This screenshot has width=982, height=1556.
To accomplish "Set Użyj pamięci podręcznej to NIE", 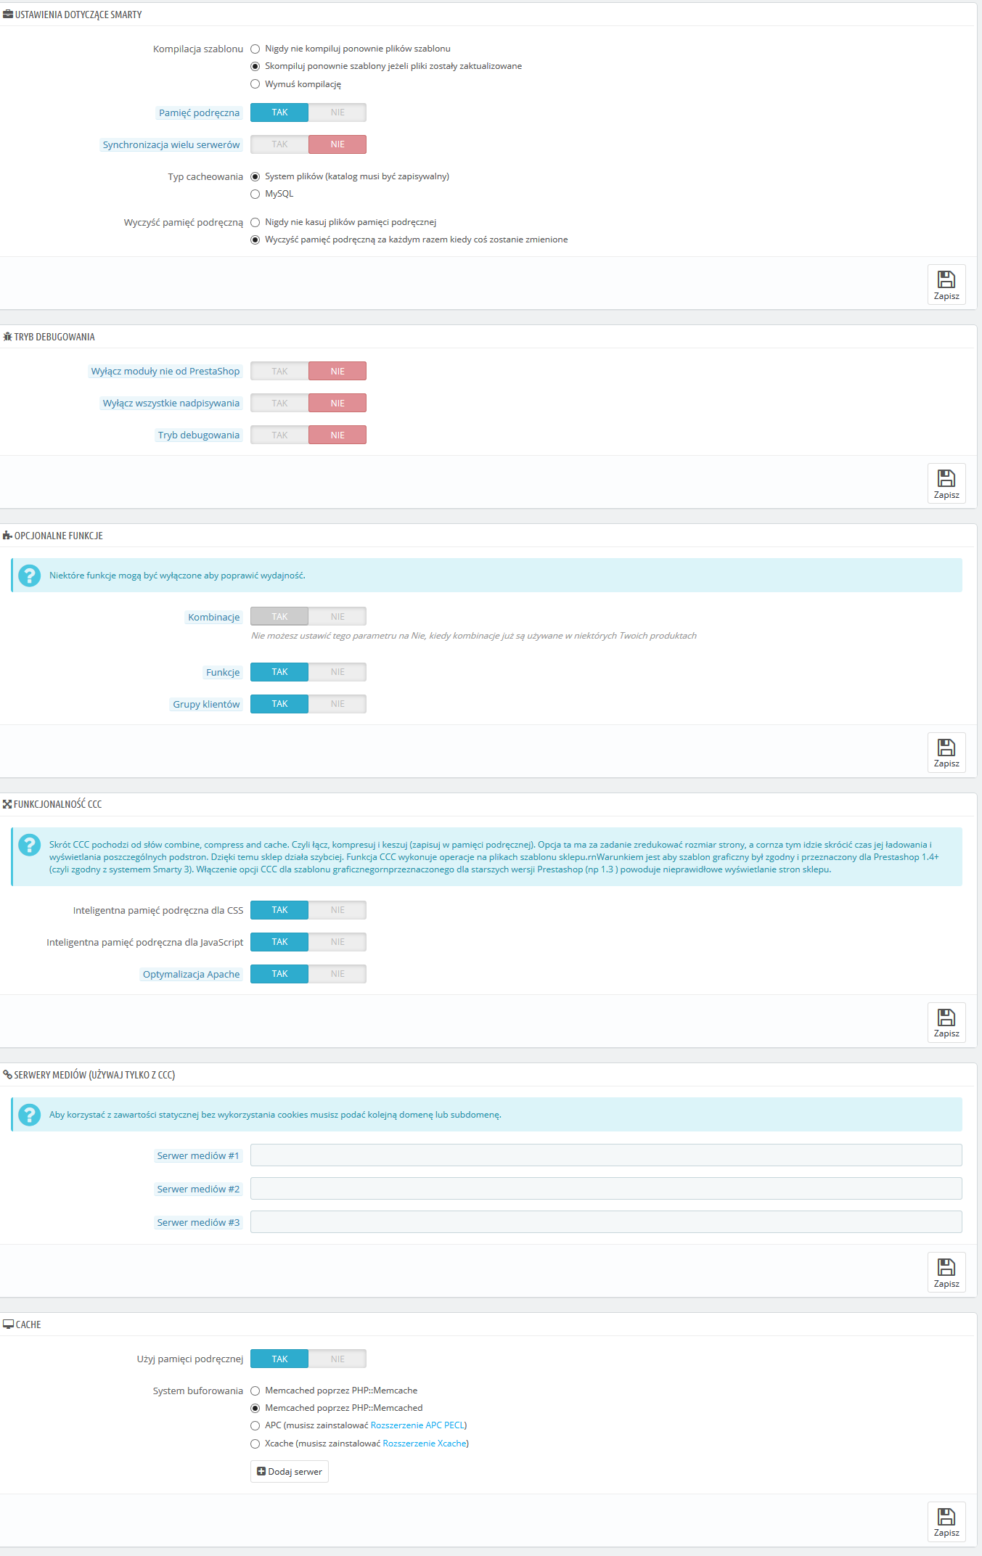I will tap(337, 1359).
